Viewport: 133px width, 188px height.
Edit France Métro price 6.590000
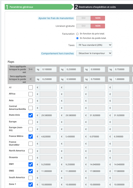click(x=121, y=137)
